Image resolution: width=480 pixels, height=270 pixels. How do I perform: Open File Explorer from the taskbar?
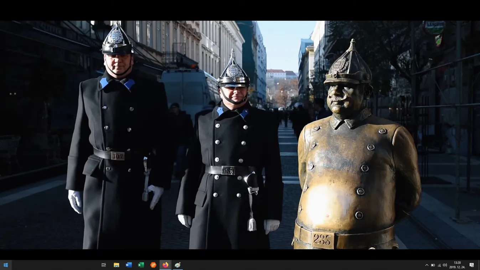pyautogui.click(x=116, y=265)
